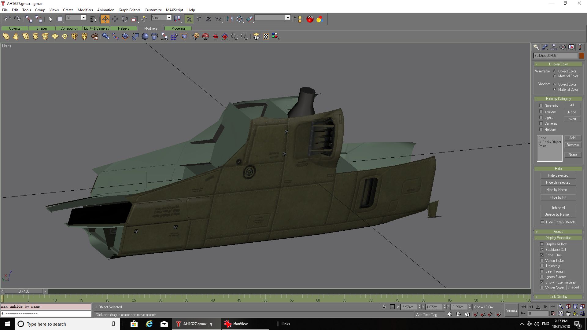Restrict movement to the Y axis
Image resolution: width=587 pixels, height=330 pixels.
(199, 19)
